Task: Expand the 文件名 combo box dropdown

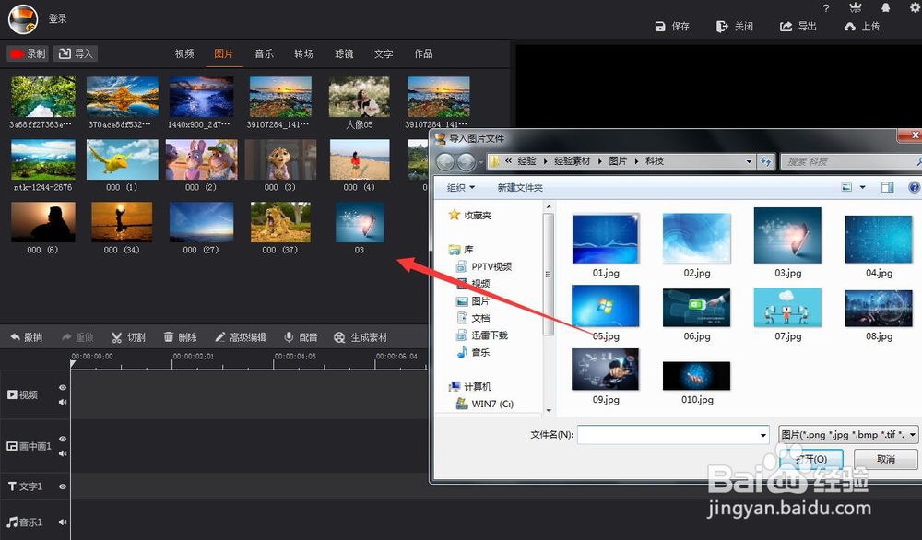Action: (763, 435)
